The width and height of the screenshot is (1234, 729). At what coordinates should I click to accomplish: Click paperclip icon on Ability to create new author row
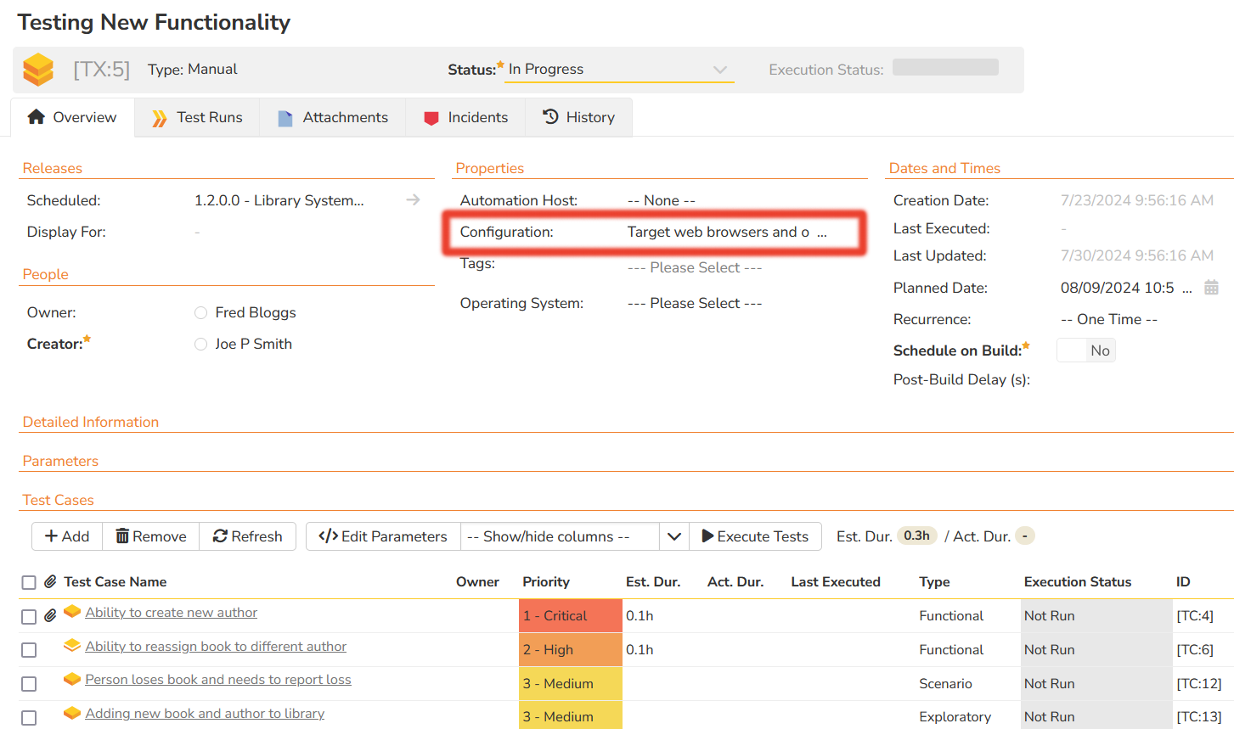pyautogui.click(x=50, y=615)
